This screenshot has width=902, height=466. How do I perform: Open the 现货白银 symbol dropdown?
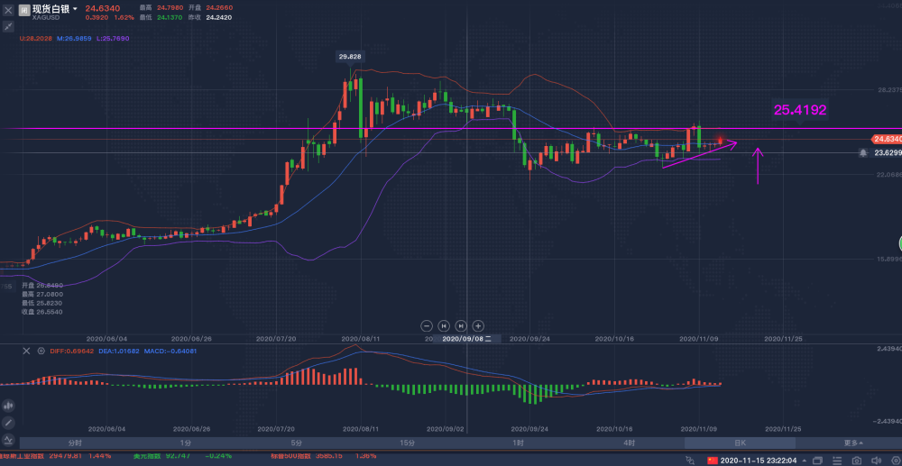pos(75,9)
